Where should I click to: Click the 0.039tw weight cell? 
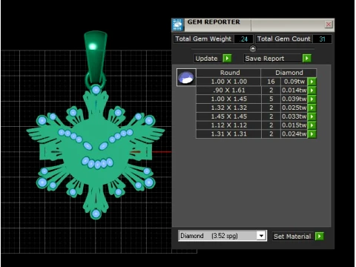click(x=294, y=99)
